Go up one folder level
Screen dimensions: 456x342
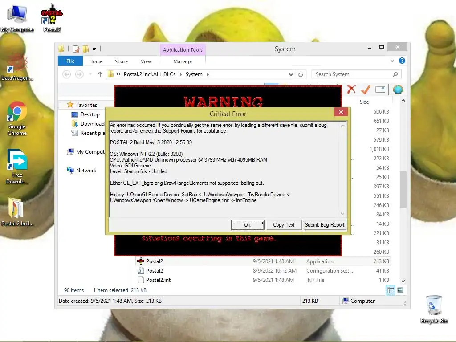coord(100,74)
